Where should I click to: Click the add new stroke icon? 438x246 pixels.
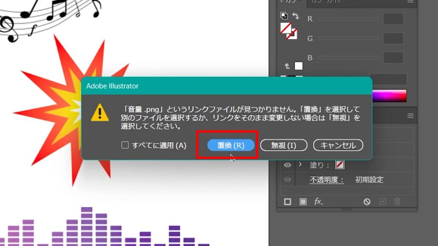coord(287,202)
